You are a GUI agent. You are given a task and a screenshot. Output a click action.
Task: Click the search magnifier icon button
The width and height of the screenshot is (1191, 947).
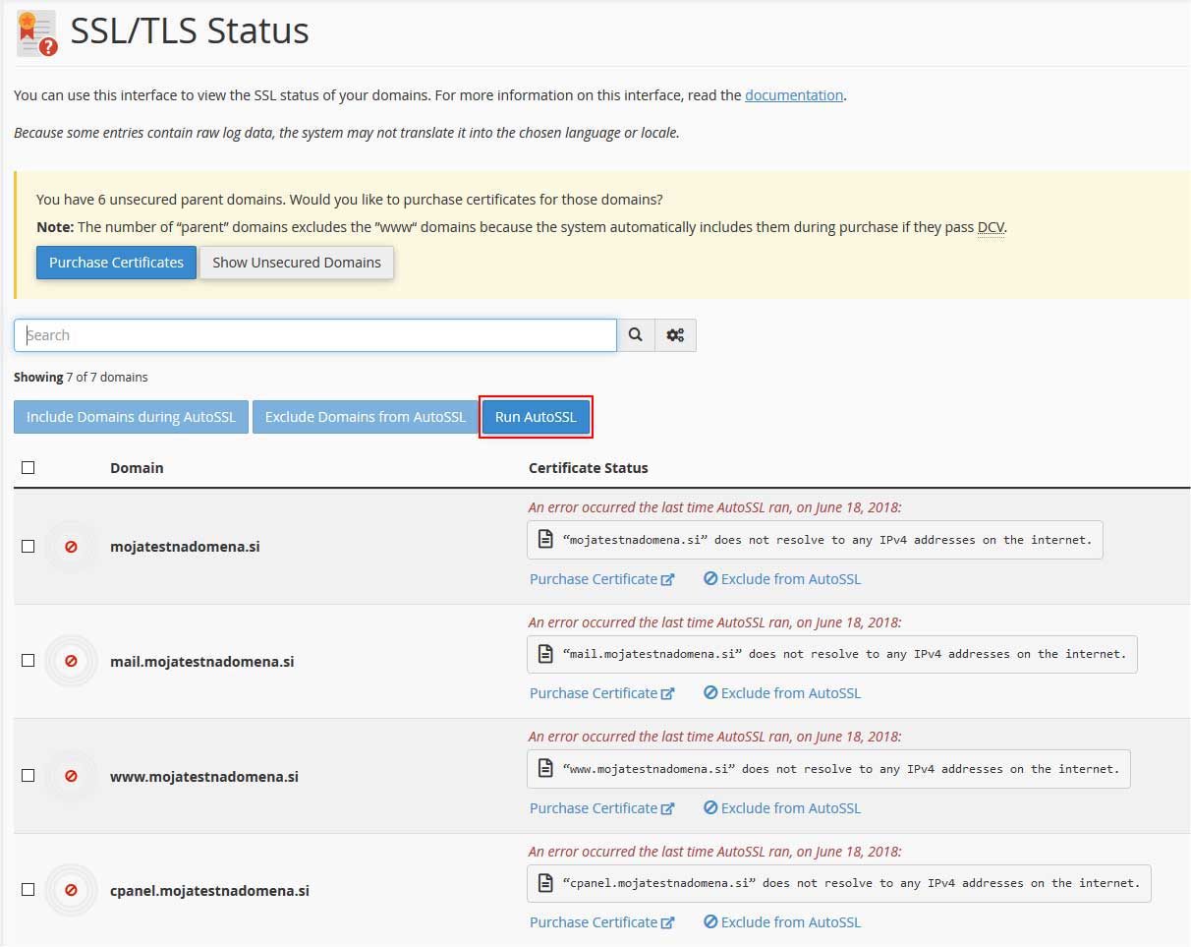(x=636, y=335)
